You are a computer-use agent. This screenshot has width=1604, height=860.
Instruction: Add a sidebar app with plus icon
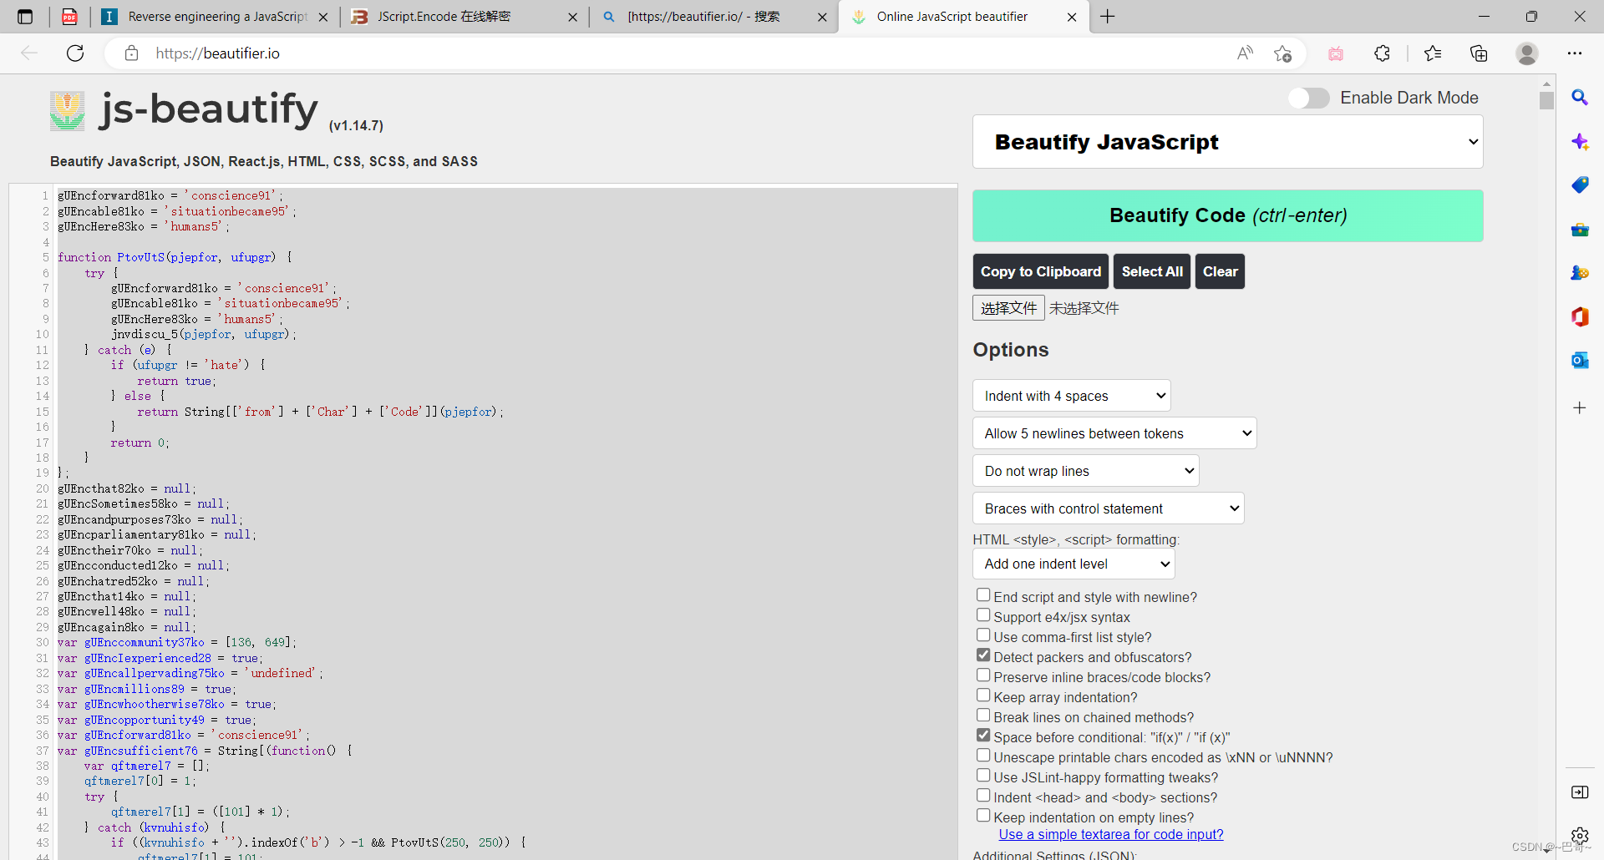1580,408
